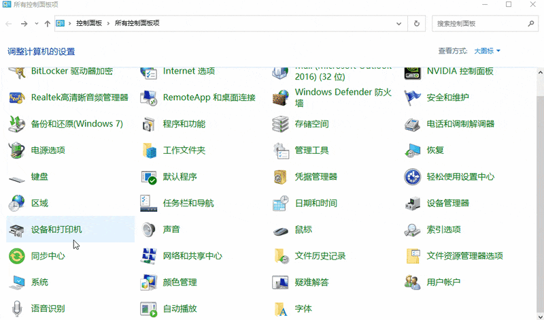Image resolution: width=544 pixels, height=320 pixels.
Task: Click 网络和共享中心 text label
Action: click(192, 256)
